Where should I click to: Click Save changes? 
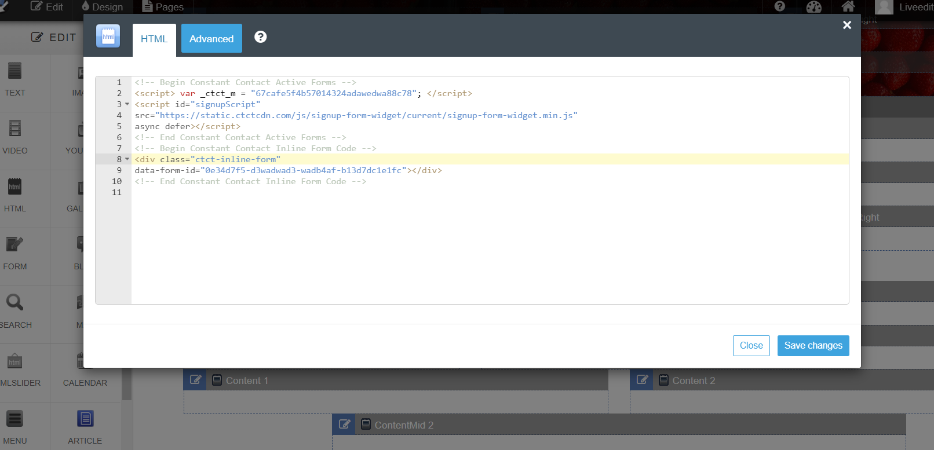coord(813,346)
